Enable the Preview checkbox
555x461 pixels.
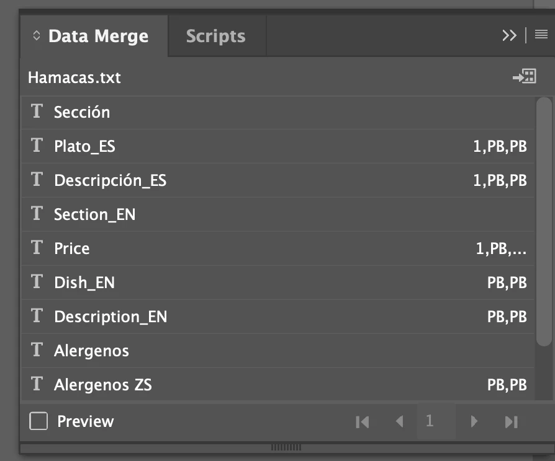click(38, 421)
